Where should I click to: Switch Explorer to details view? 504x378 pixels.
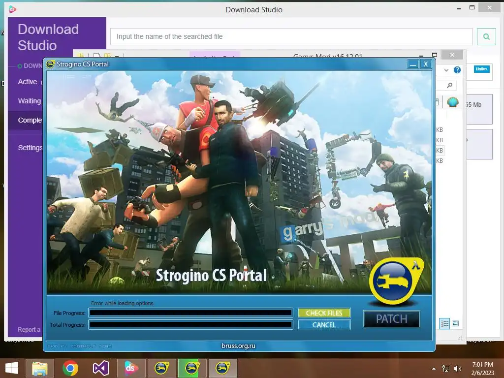444,324
